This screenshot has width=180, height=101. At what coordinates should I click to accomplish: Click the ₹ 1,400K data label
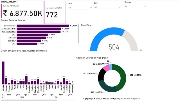73,26
